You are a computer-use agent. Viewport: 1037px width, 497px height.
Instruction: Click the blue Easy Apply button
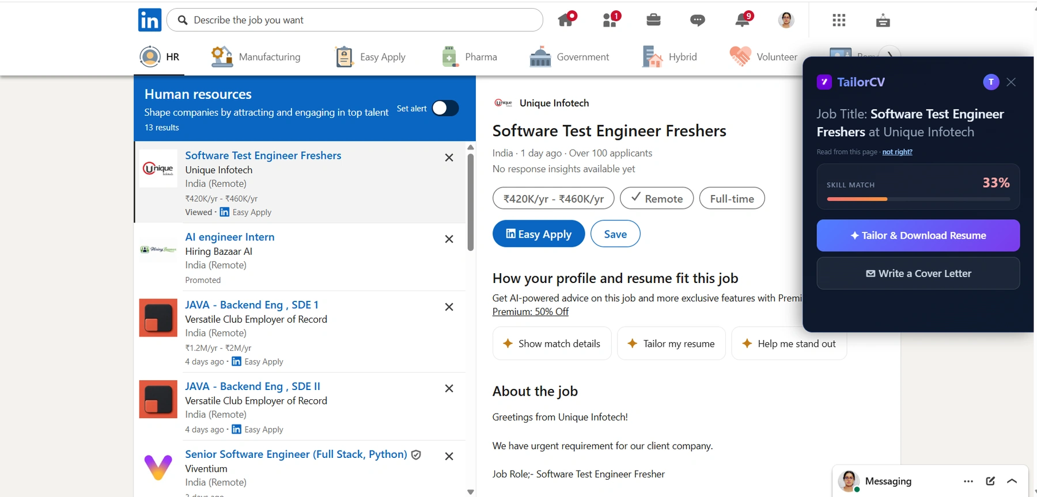pyautogui.click(x=539, y=234)
